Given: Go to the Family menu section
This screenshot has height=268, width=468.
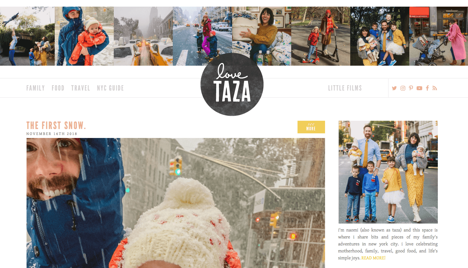Looking at the screenshot, I should coord(35,88).
